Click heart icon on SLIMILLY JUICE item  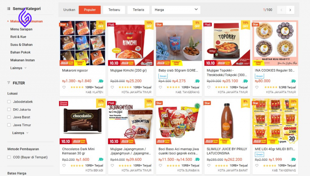[209, 165]
